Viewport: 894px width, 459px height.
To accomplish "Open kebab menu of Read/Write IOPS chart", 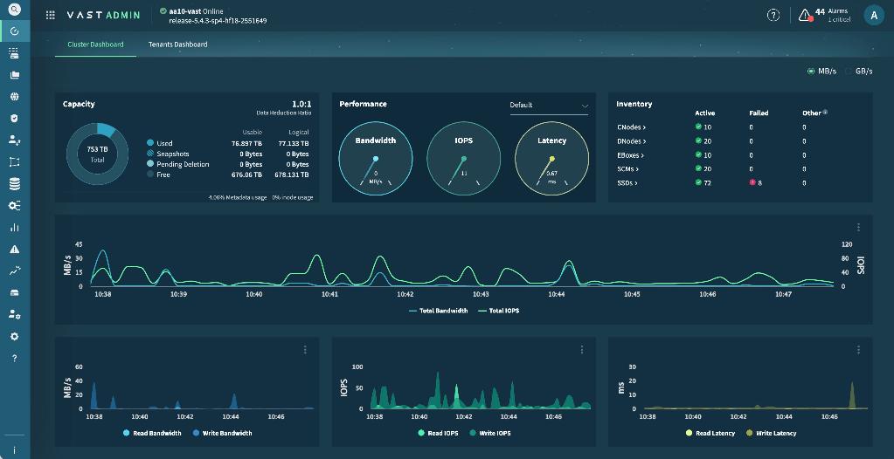I will point(581,350).
